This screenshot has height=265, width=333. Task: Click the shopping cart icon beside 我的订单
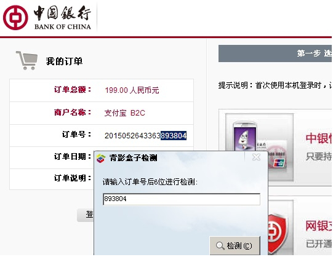pyautogui.click(x=27, y=60)
